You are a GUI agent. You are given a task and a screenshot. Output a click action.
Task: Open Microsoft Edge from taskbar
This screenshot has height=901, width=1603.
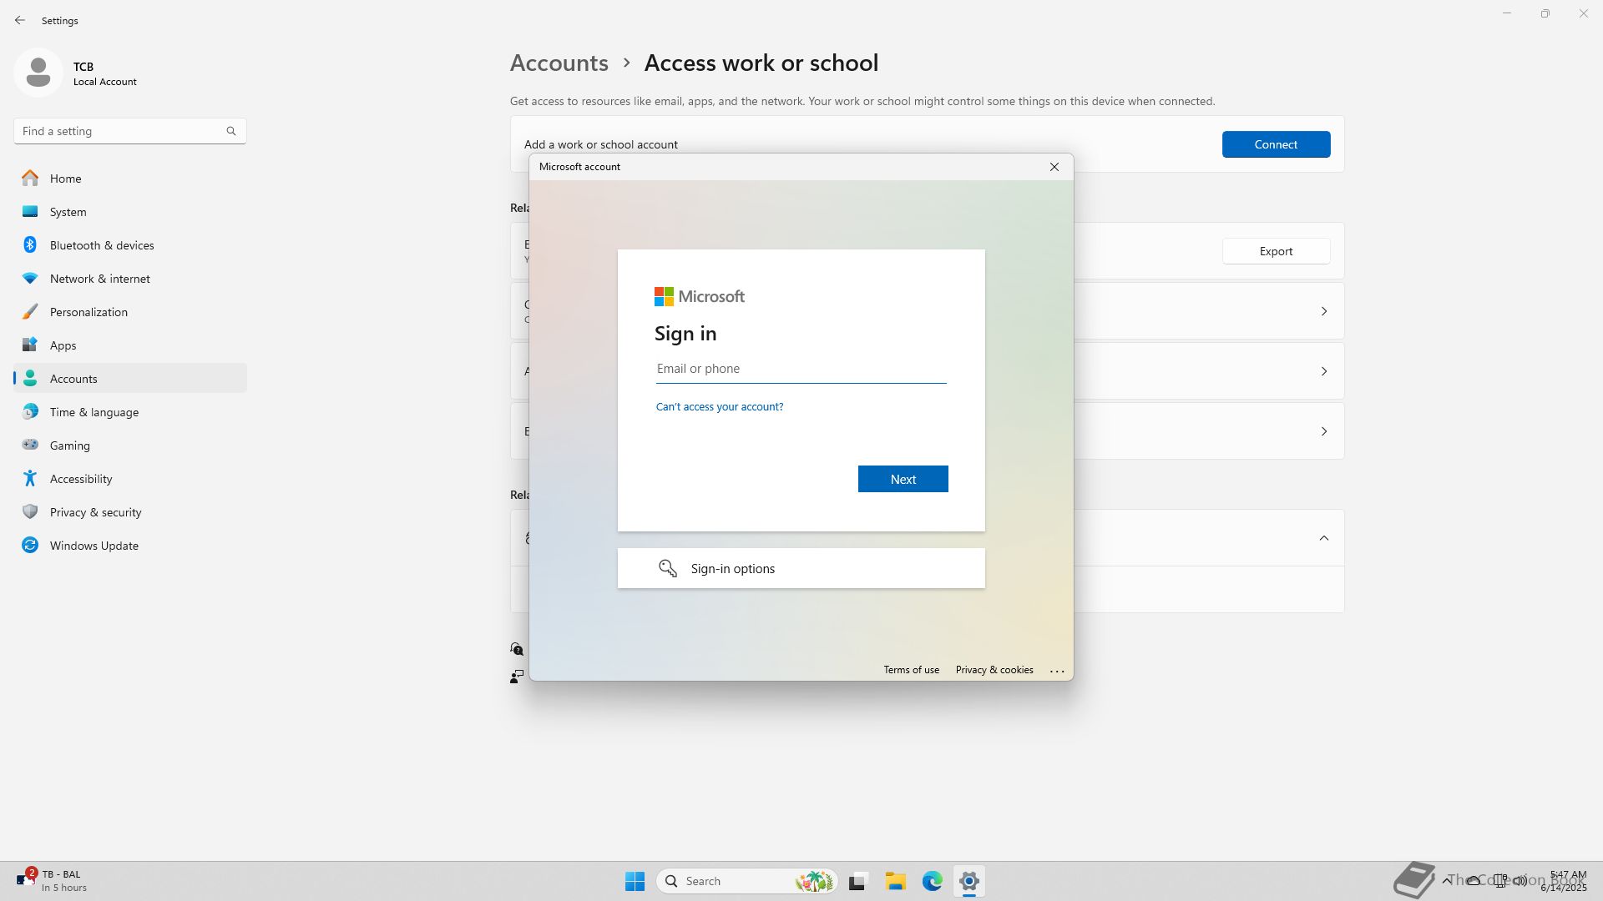pos(932,881)
